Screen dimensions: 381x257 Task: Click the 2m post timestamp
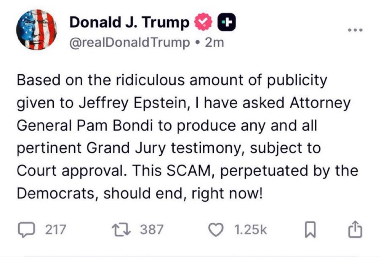(214, 43)
